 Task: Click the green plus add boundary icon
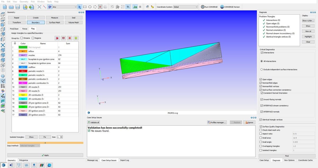(76, 38)
